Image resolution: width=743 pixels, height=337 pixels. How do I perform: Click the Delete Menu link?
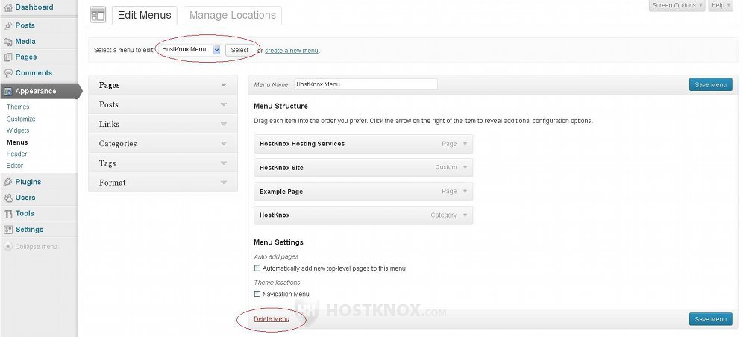click(272, 319)
